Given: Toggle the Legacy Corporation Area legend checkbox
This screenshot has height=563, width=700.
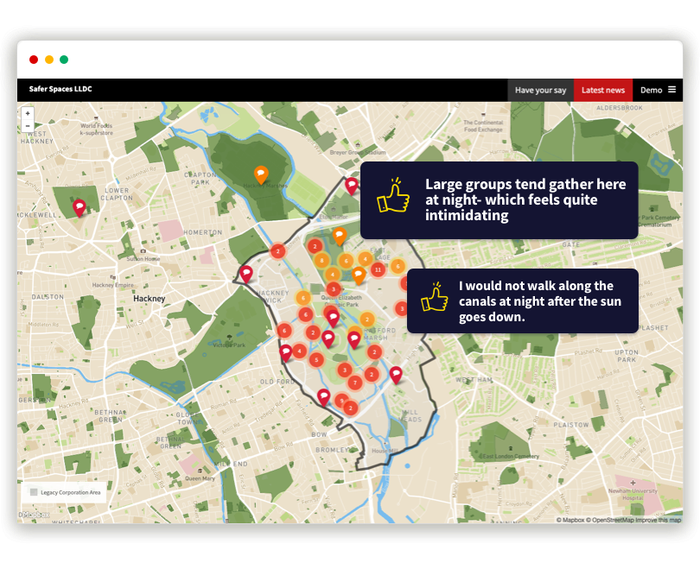Looking at the screenshot, I should [x=34, y=492].
